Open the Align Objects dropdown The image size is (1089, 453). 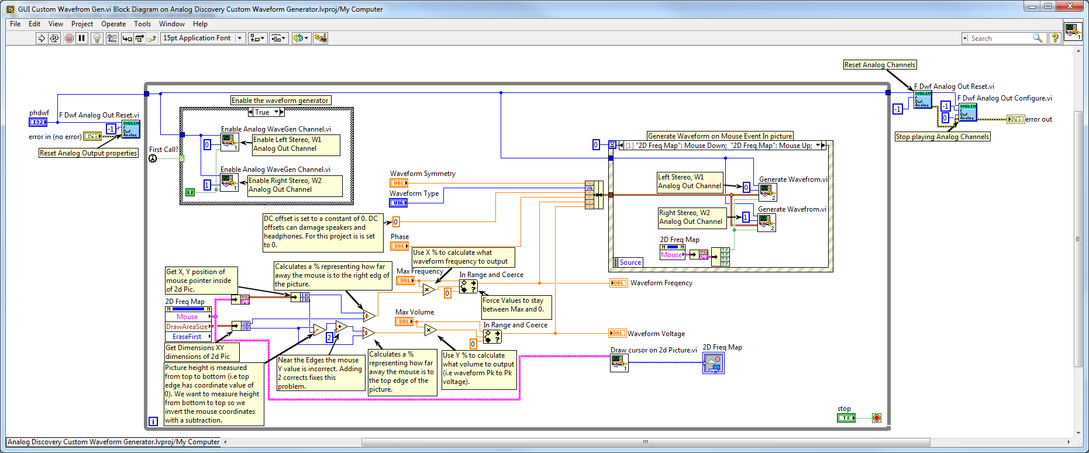(x=257, y=38)
